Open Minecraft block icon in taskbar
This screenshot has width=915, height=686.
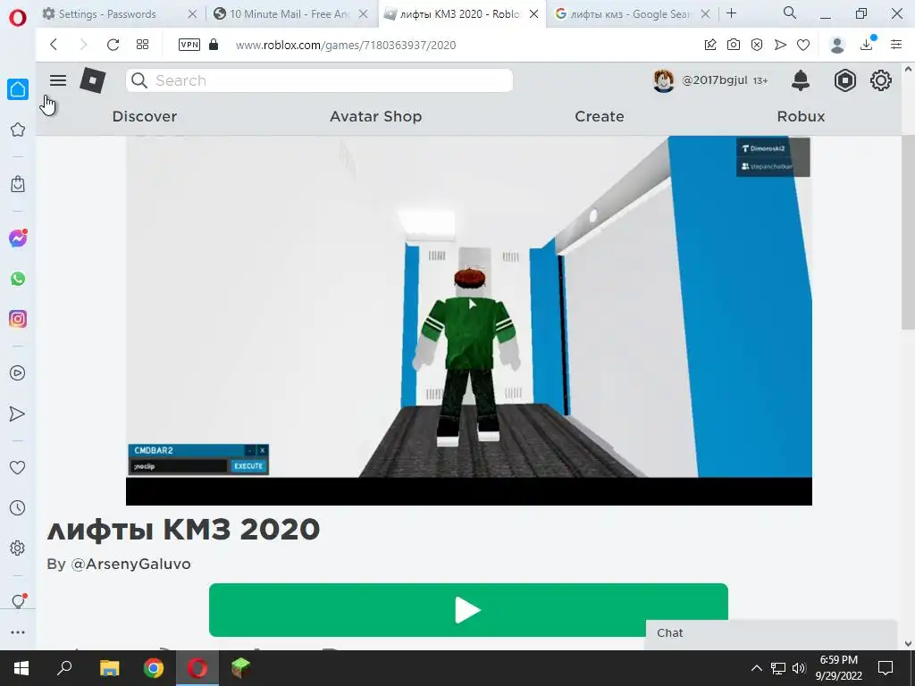click(x=240, y=668)
